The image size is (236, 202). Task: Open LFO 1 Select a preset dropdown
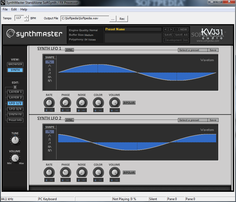(x=193, y=50)
